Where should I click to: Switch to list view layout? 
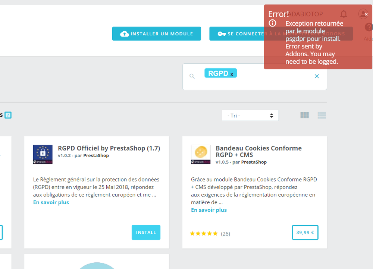(x=322, y=115)
